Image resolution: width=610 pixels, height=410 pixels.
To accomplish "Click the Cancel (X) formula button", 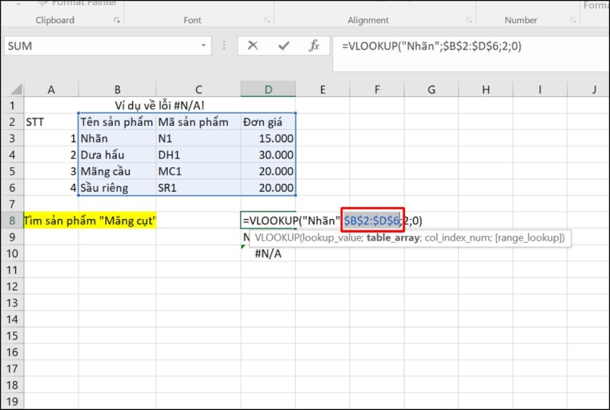I will (252, 46).
